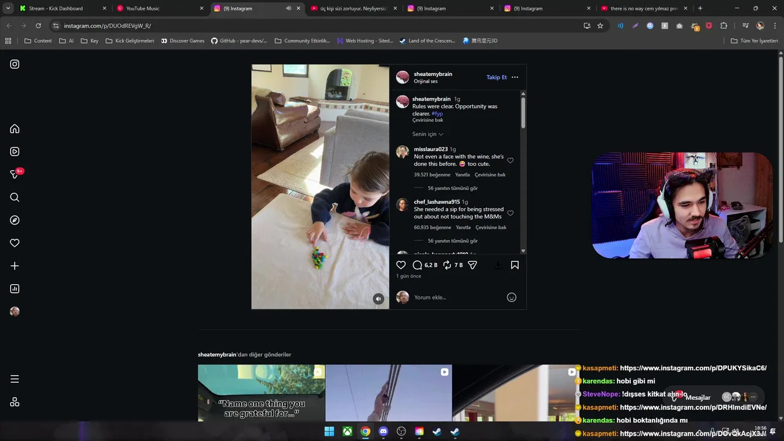Open kasapmeti's DPUKYSikaC6 Instagram link
This screenshot has height=441, width=784.
coord(693,368)
